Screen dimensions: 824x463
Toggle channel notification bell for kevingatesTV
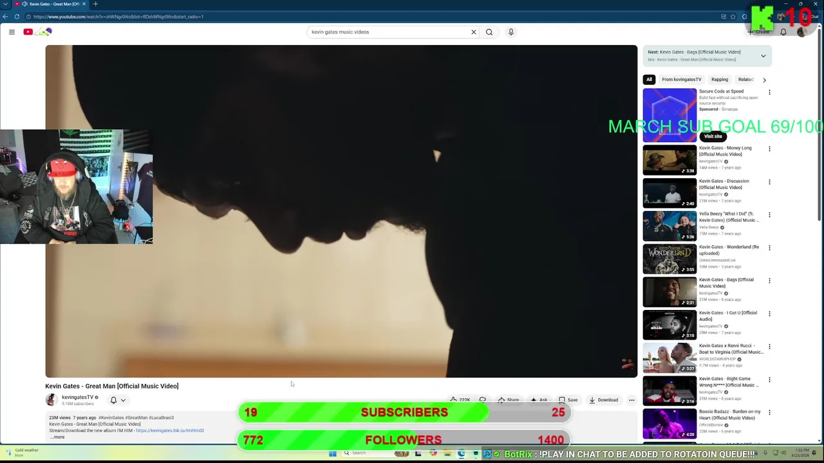coord(113,400)
